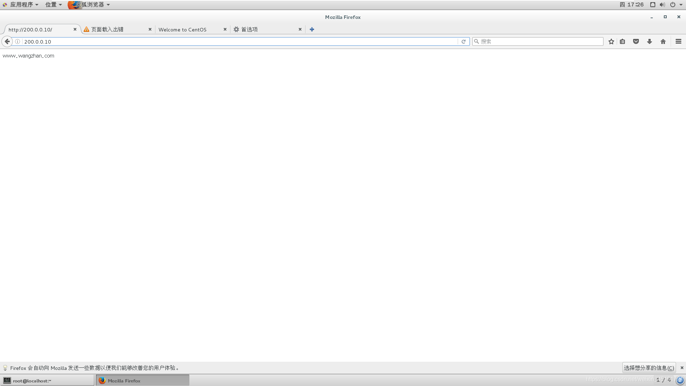The height and width of the screenshot is (386, 686).
Task: Dismiss the Firefox data notification bar
Action: 682,368
